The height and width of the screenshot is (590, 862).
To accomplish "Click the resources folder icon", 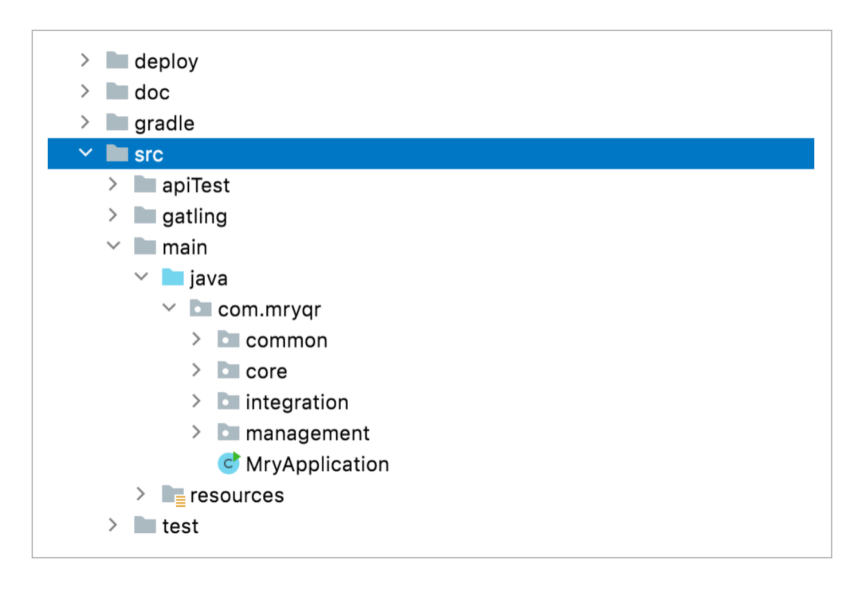I will tap(173, 495).
